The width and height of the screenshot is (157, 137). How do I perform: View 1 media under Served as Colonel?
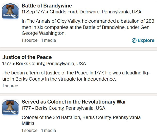click(48, 130)
